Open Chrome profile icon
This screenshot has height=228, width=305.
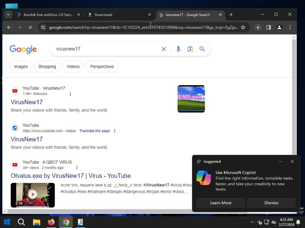(279, 27)
